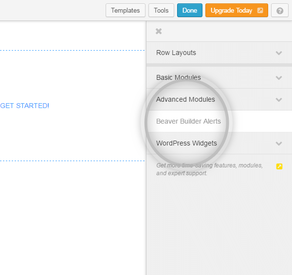
Task: Open help with the question mark icon
Action: (x=280, y=11)
